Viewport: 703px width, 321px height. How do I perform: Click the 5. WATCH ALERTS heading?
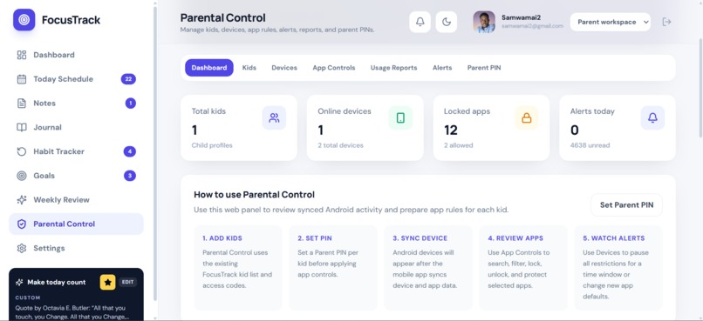pos(614,238)
